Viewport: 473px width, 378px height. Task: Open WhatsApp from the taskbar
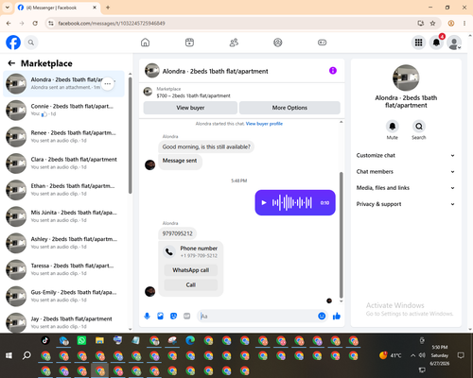(x=81, y=340)
